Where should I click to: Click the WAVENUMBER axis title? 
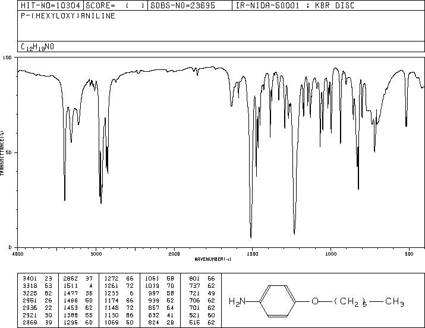point(213,259)
